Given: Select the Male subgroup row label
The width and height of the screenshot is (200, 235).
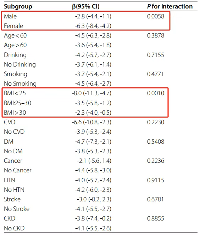Looking at the screenshot, I should [x=10, y=16].
